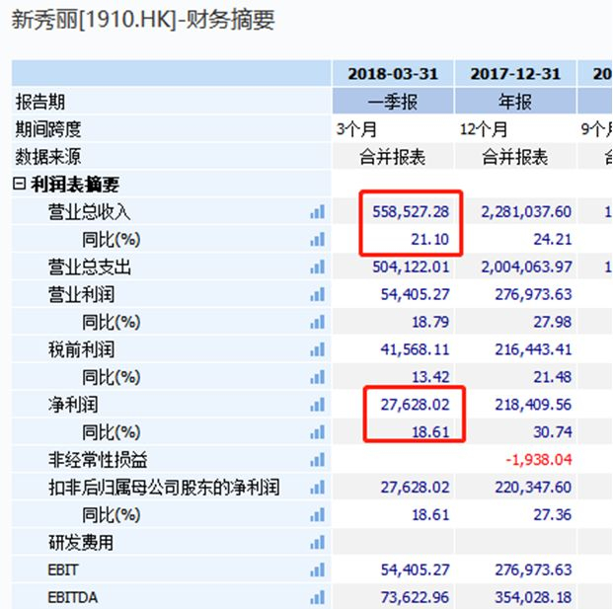613x609 pixels.
Task: Click EBIT value 276,973.63 in EBIT row
Action: 533,570
